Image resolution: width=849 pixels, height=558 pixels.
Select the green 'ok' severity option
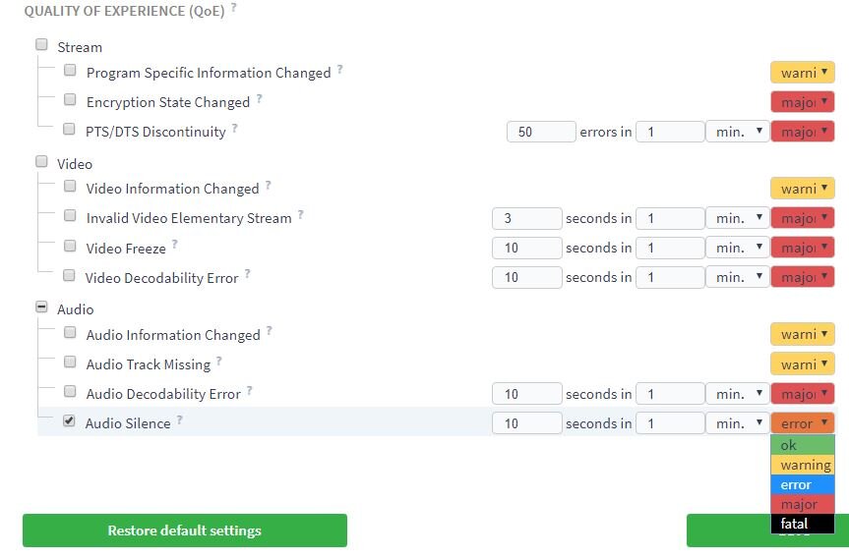[803, 445]
